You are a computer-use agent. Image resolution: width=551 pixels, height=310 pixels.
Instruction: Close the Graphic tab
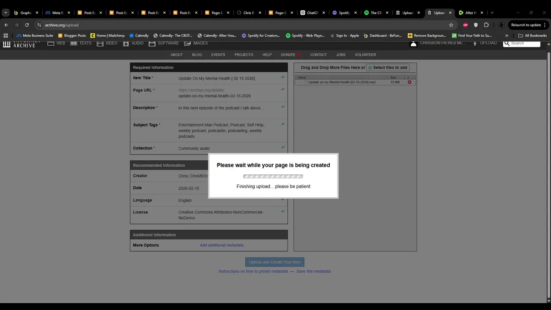(37, 13)
